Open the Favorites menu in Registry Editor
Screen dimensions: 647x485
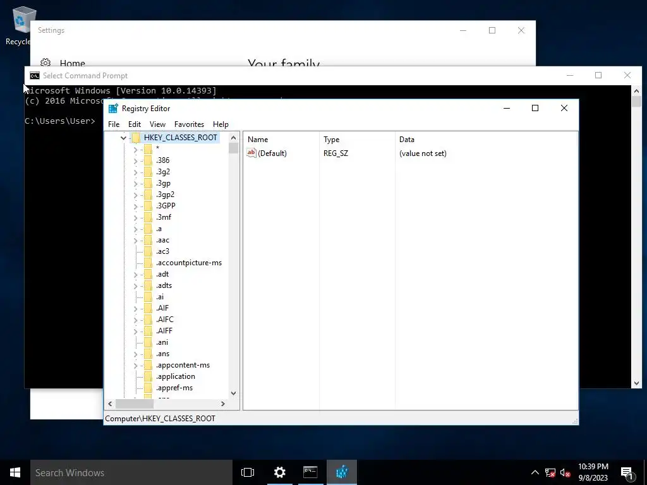tap(189, 124)
